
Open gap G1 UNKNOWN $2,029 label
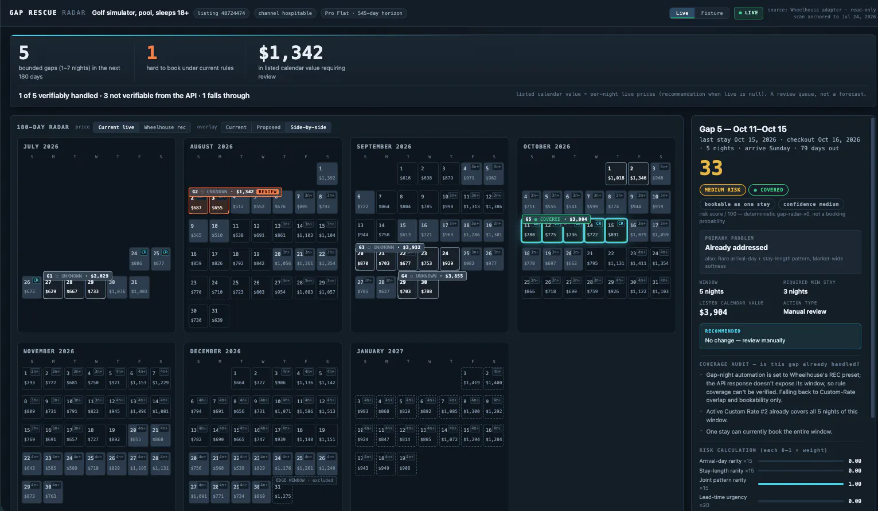pyautogui.click(x=77, y=276)
